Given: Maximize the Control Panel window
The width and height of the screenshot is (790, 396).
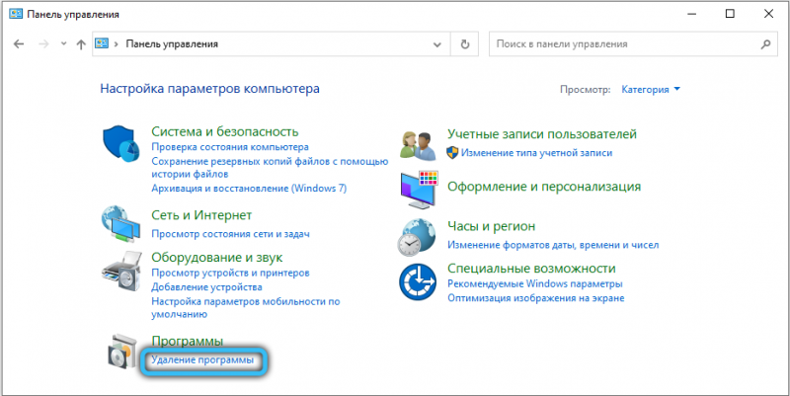Looking at the screenshot, I should (x=730, y=14).
